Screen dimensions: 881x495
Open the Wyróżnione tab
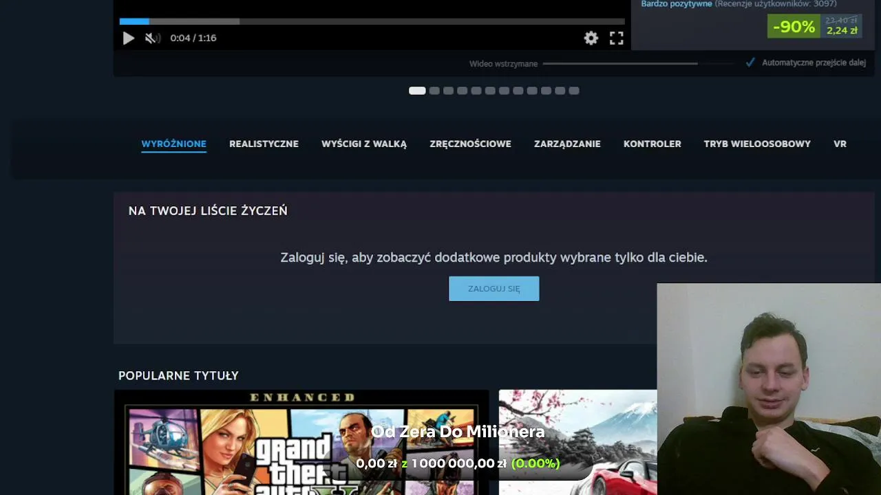click(x=174, y=144)
